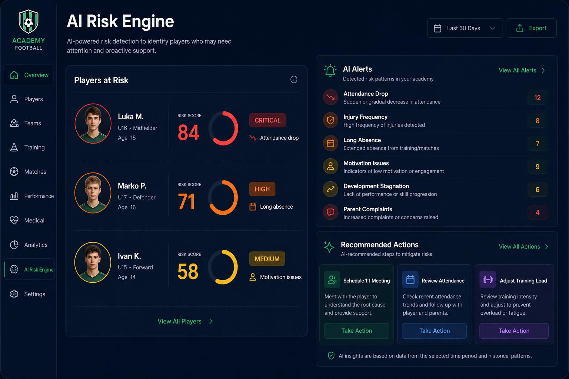Click the Performance bar chart icon
Viewport: 569px width, 379px height.
tap(14, 196)
